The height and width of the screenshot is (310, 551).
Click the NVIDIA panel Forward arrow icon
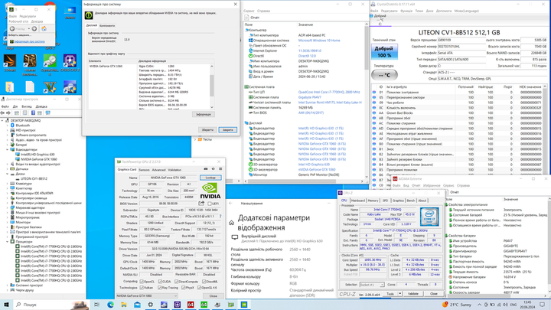34,29
